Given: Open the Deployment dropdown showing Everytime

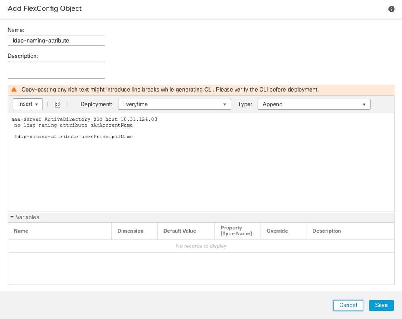Looking at the screenshot, I should point(174,104).
